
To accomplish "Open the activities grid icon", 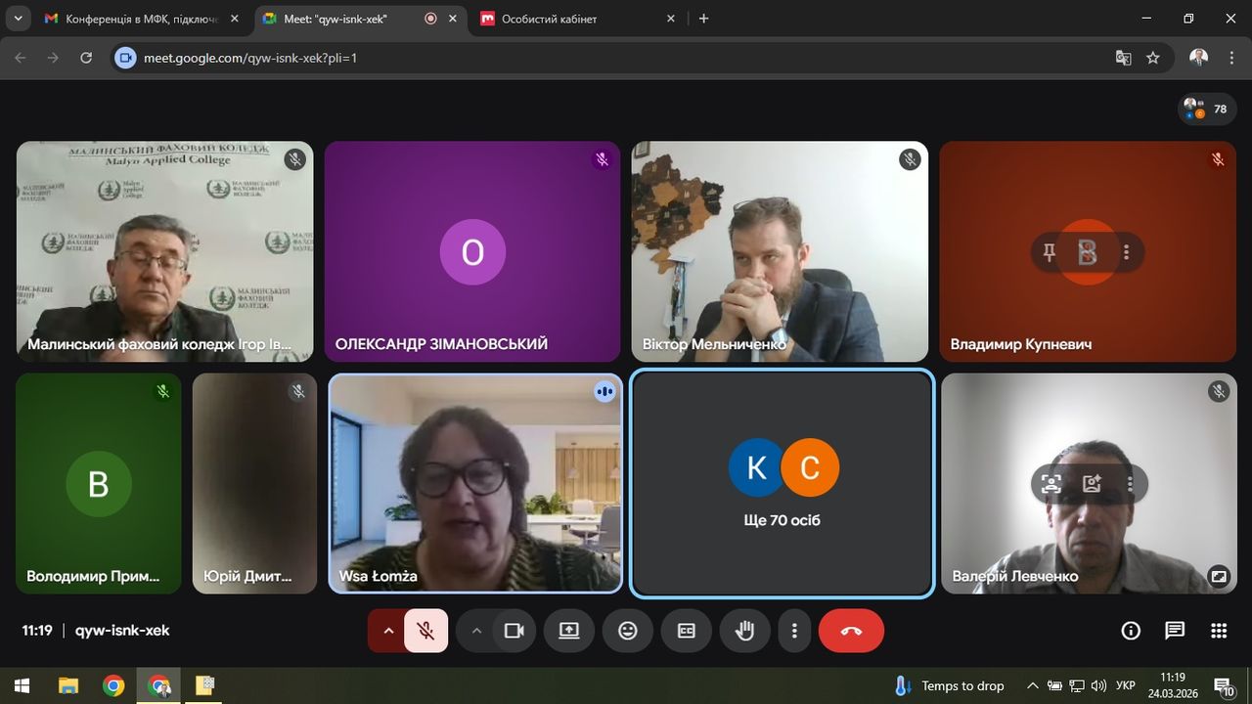I will 1219,631.
